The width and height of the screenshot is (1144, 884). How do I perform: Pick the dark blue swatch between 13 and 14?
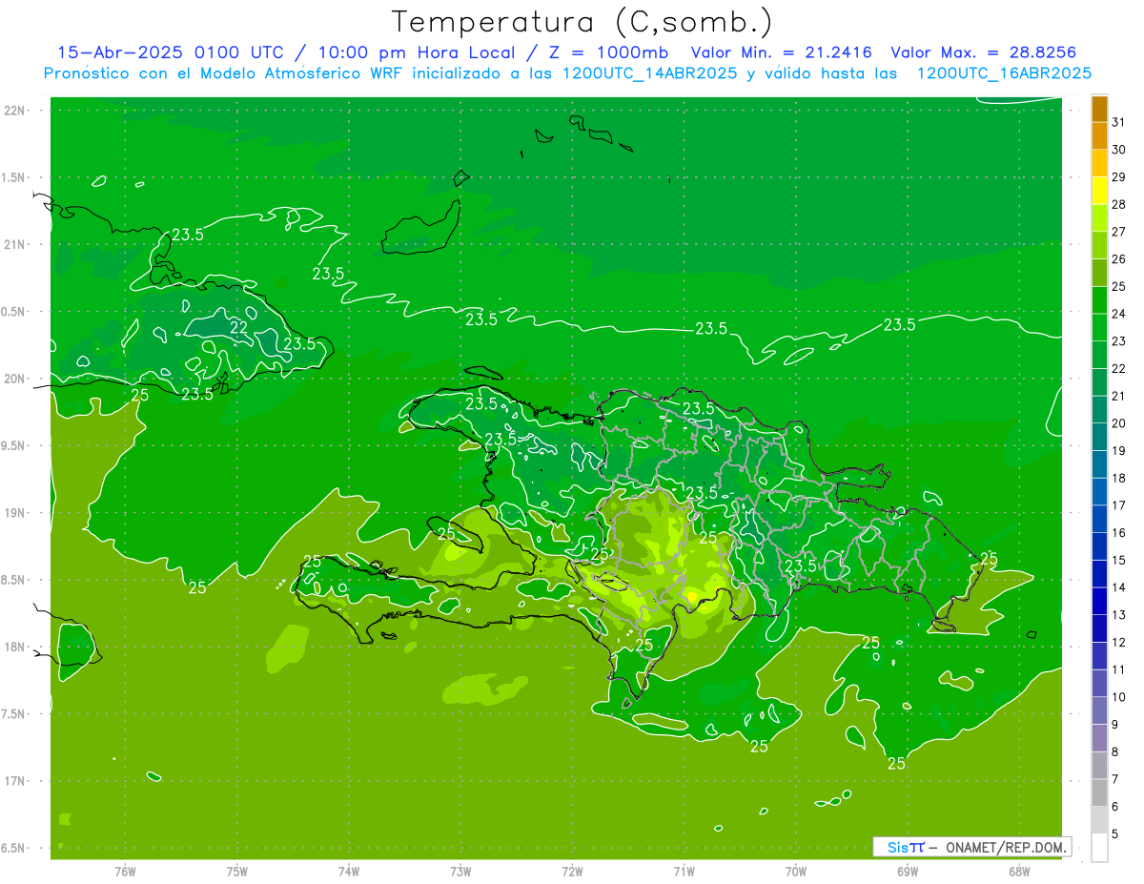coord(1099,602)
